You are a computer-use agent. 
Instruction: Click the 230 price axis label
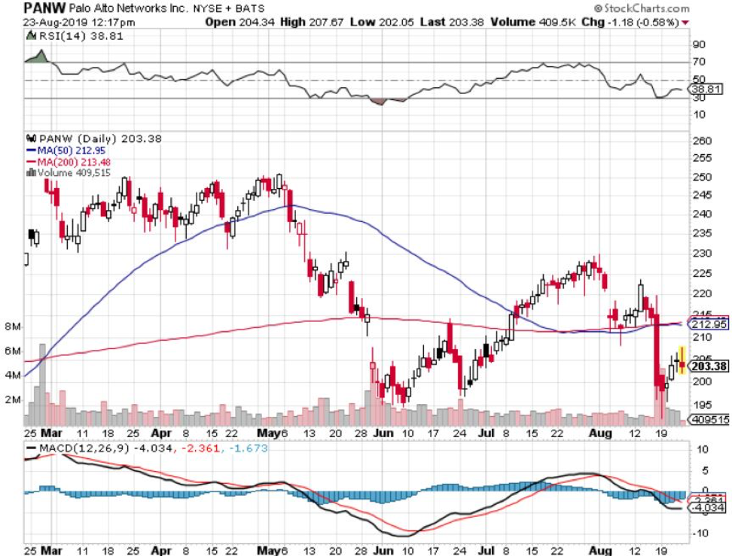(x=702, y=254)
